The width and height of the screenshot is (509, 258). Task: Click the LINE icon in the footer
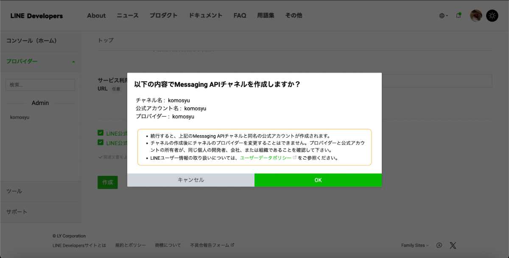[x=439, y=245]
